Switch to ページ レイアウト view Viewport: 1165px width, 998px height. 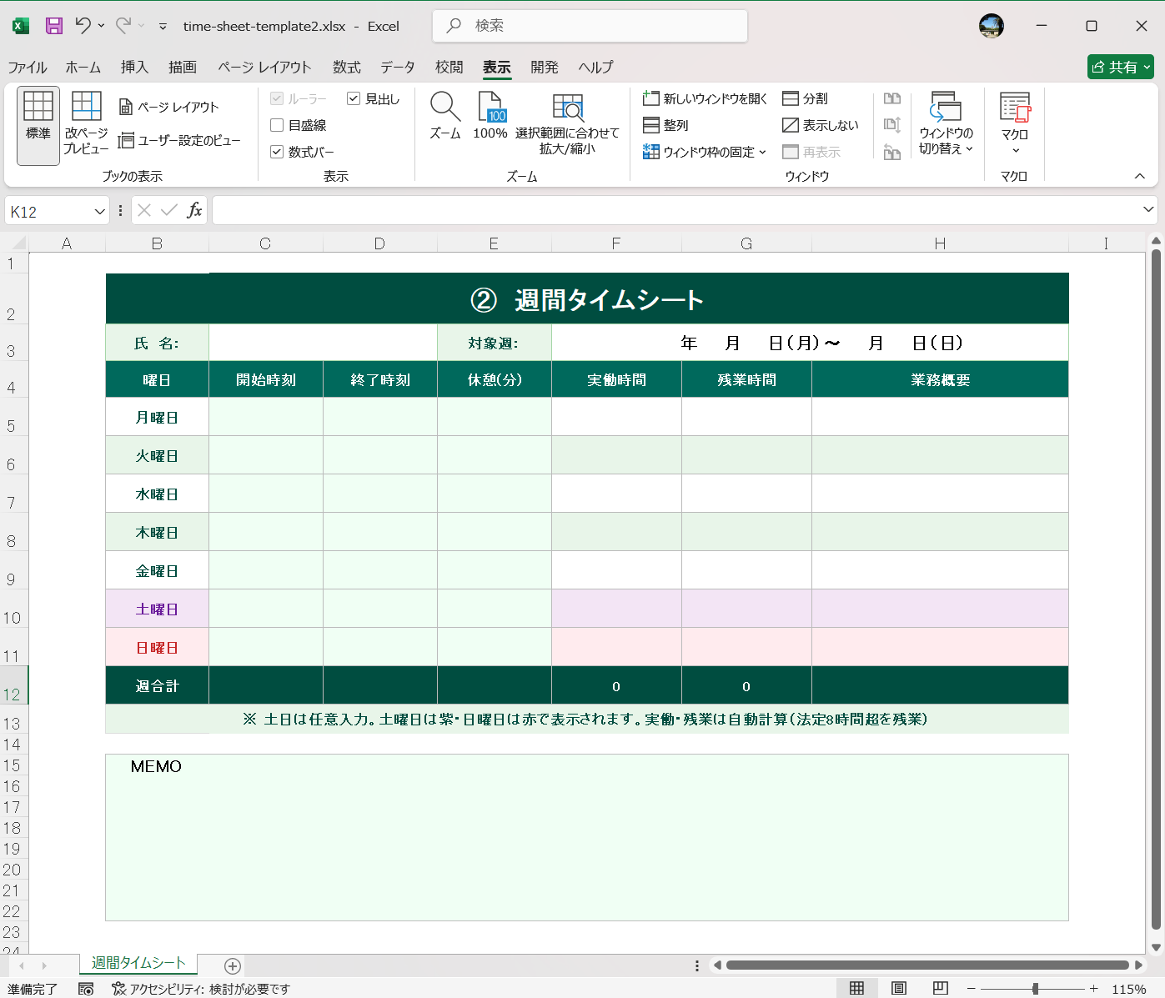(x=169, y=107)
